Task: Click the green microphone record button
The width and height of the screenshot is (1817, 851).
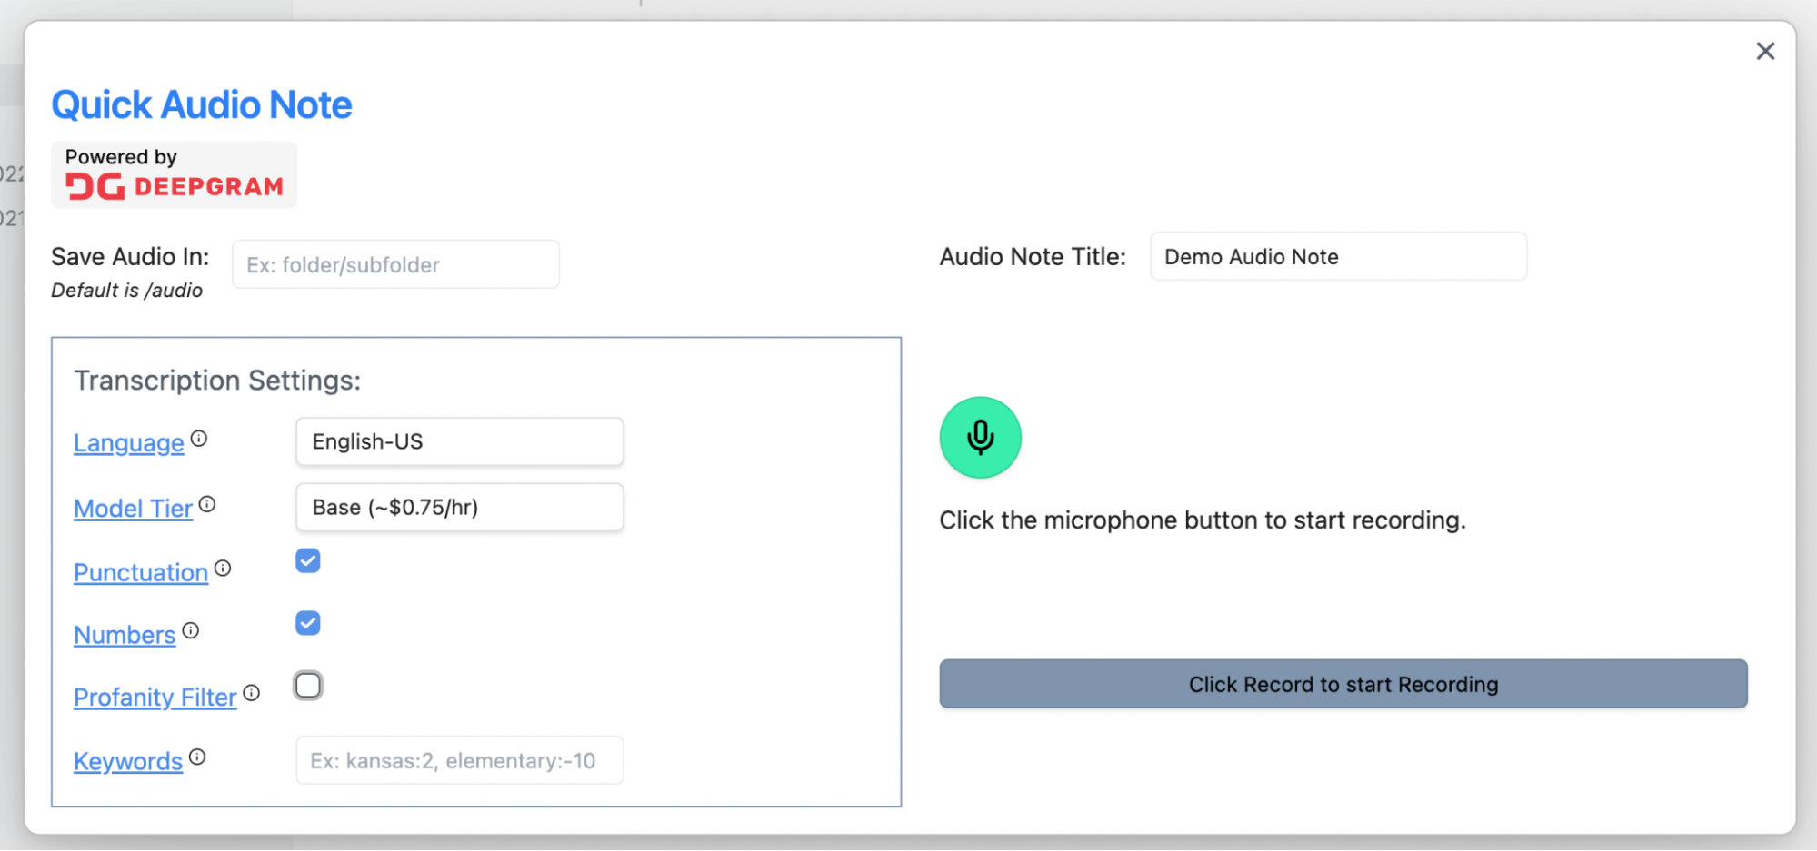Action: [980, 438]
